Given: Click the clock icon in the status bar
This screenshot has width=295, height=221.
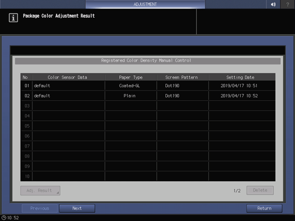Looking at the screenshot, I should [4, 218].
